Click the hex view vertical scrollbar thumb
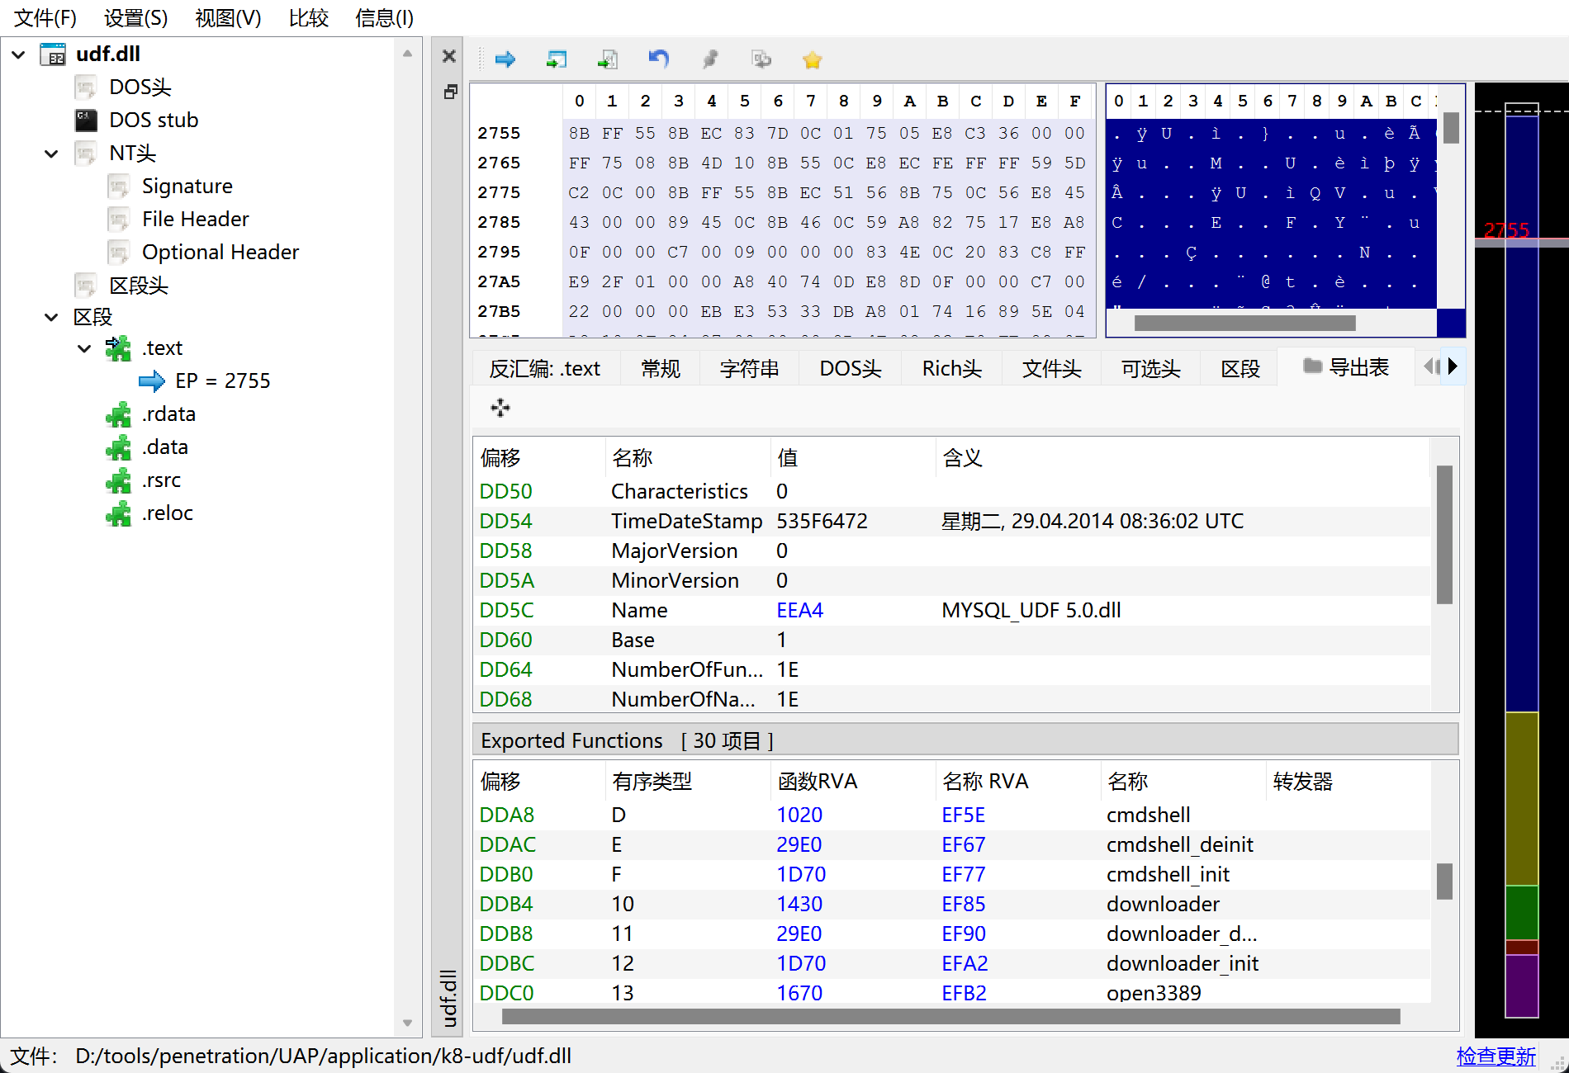Screen dimensions: 1569x1073 coord(1451,128)
